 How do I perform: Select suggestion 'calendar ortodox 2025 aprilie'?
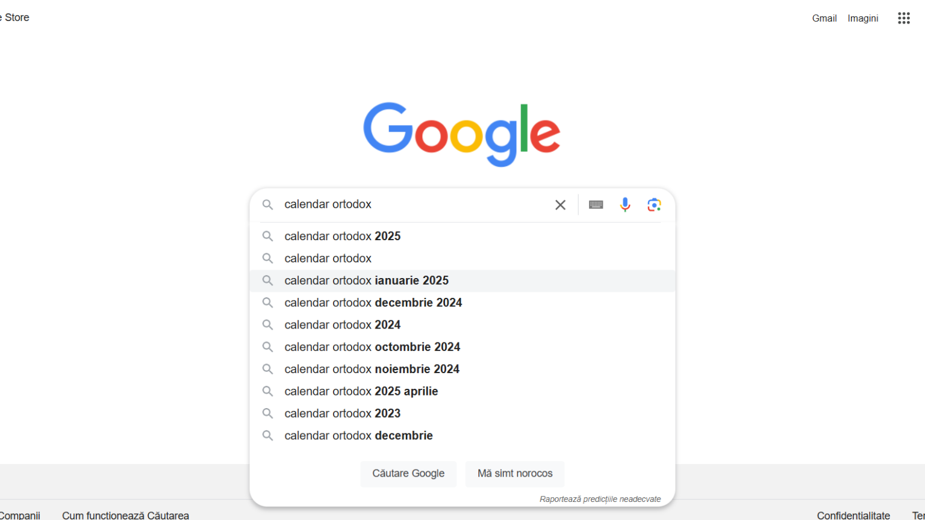[462, 391]
